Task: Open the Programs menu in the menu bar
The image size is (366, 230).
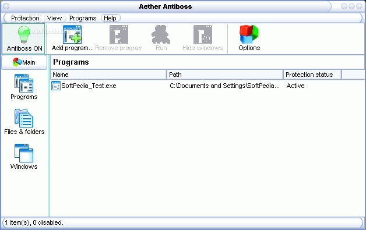Action: (x=83, y=18)
